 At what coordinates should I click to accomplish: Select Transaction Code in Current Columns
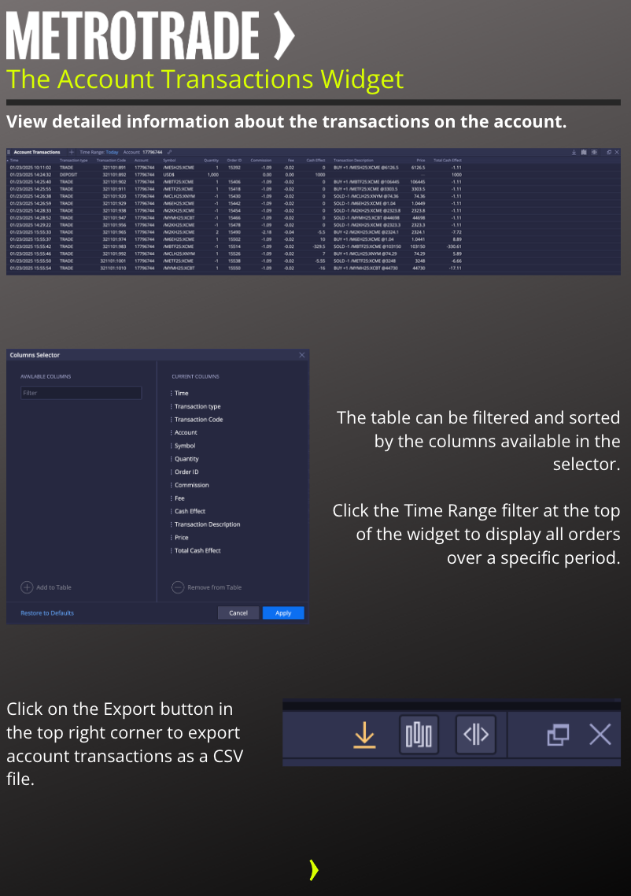click(x=199, y=420)
